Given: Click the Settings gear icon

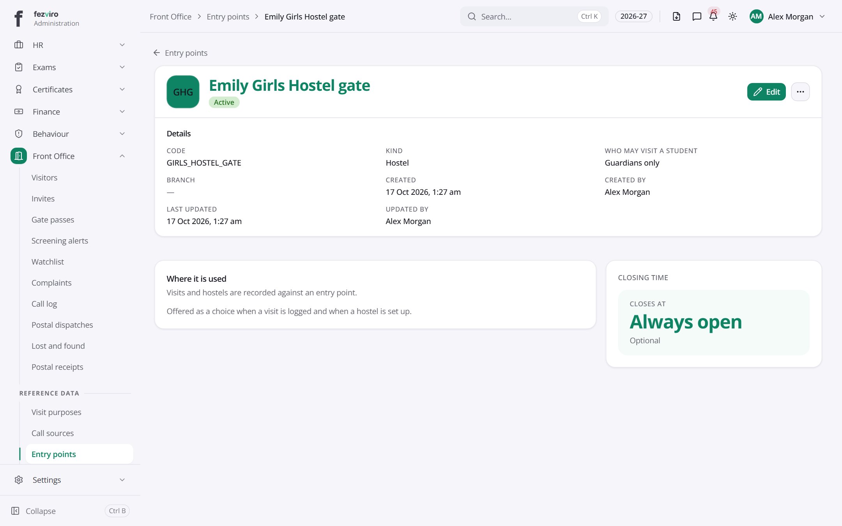Looking at the screenshot, I should pyautogui.click(x=19, y=480).
